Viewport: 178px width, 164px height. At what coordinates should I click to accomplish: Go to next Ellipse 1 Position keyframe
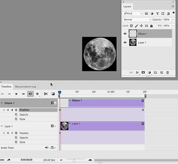[12, 110]
